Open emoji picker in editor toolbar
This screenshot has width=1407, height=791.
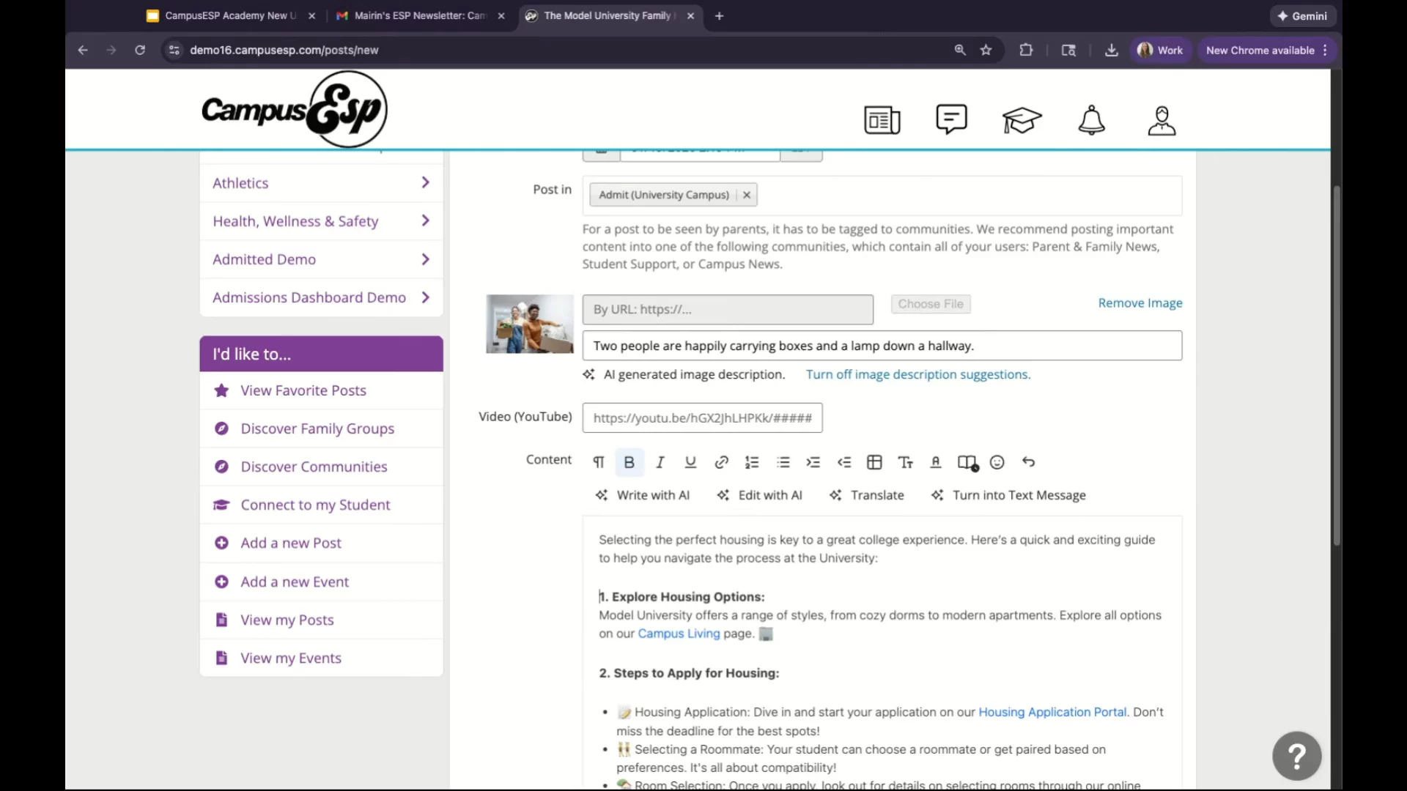[997, 462]
